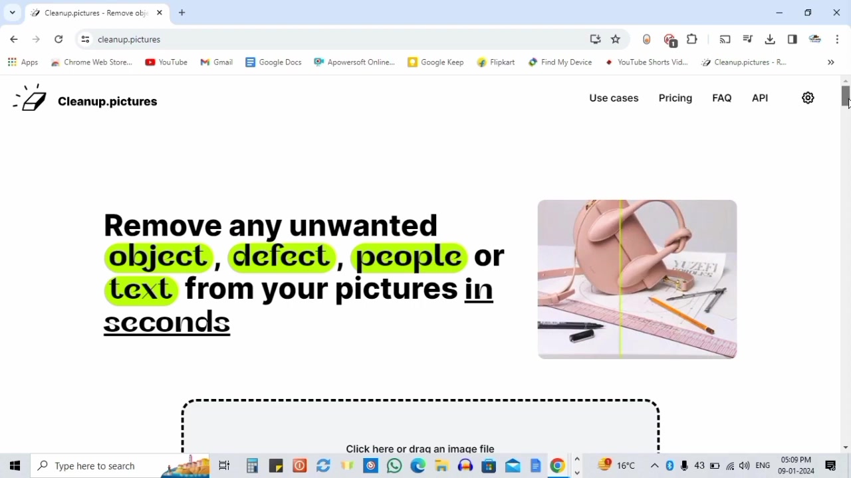Viewport: 851px width, 478px height.
Task: Bookmark this page with the star
Action: coord(616,39)
